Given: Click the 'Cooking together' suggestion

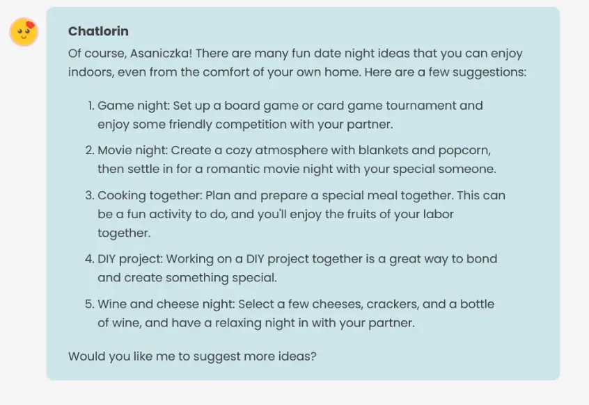Looking at the screenshot, I should 301,195.
